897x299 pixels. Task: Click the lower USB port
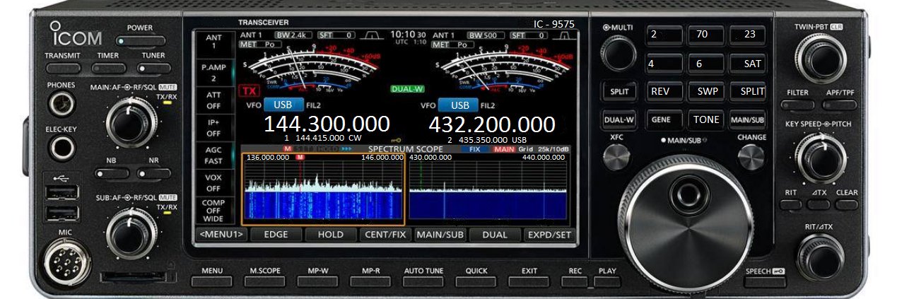(63, 213)
